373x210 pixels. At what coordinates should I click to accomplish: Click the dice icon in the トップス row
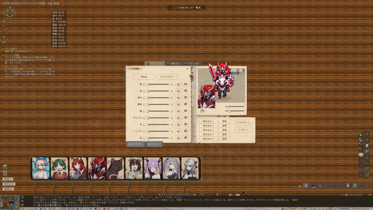179,131
